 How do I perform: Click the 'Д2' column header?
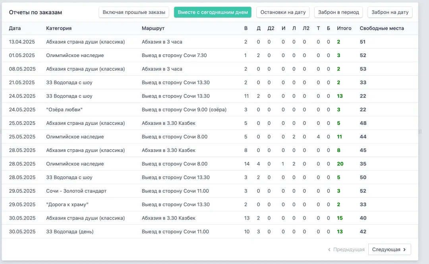(271, 29)
